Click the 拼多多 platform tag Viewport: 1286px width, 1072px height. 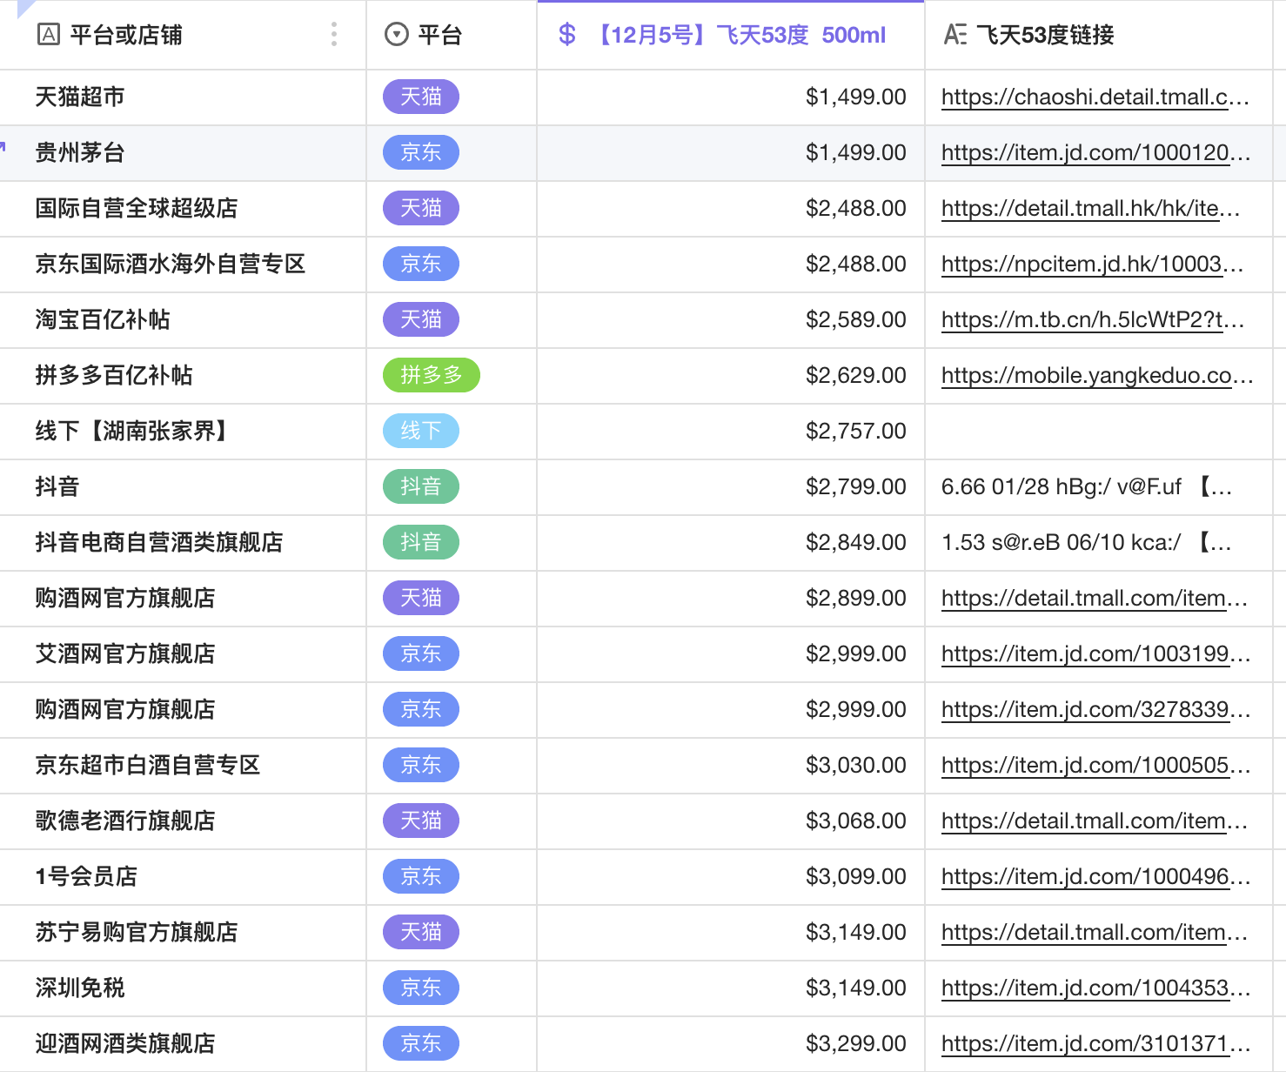click(432, 375)
